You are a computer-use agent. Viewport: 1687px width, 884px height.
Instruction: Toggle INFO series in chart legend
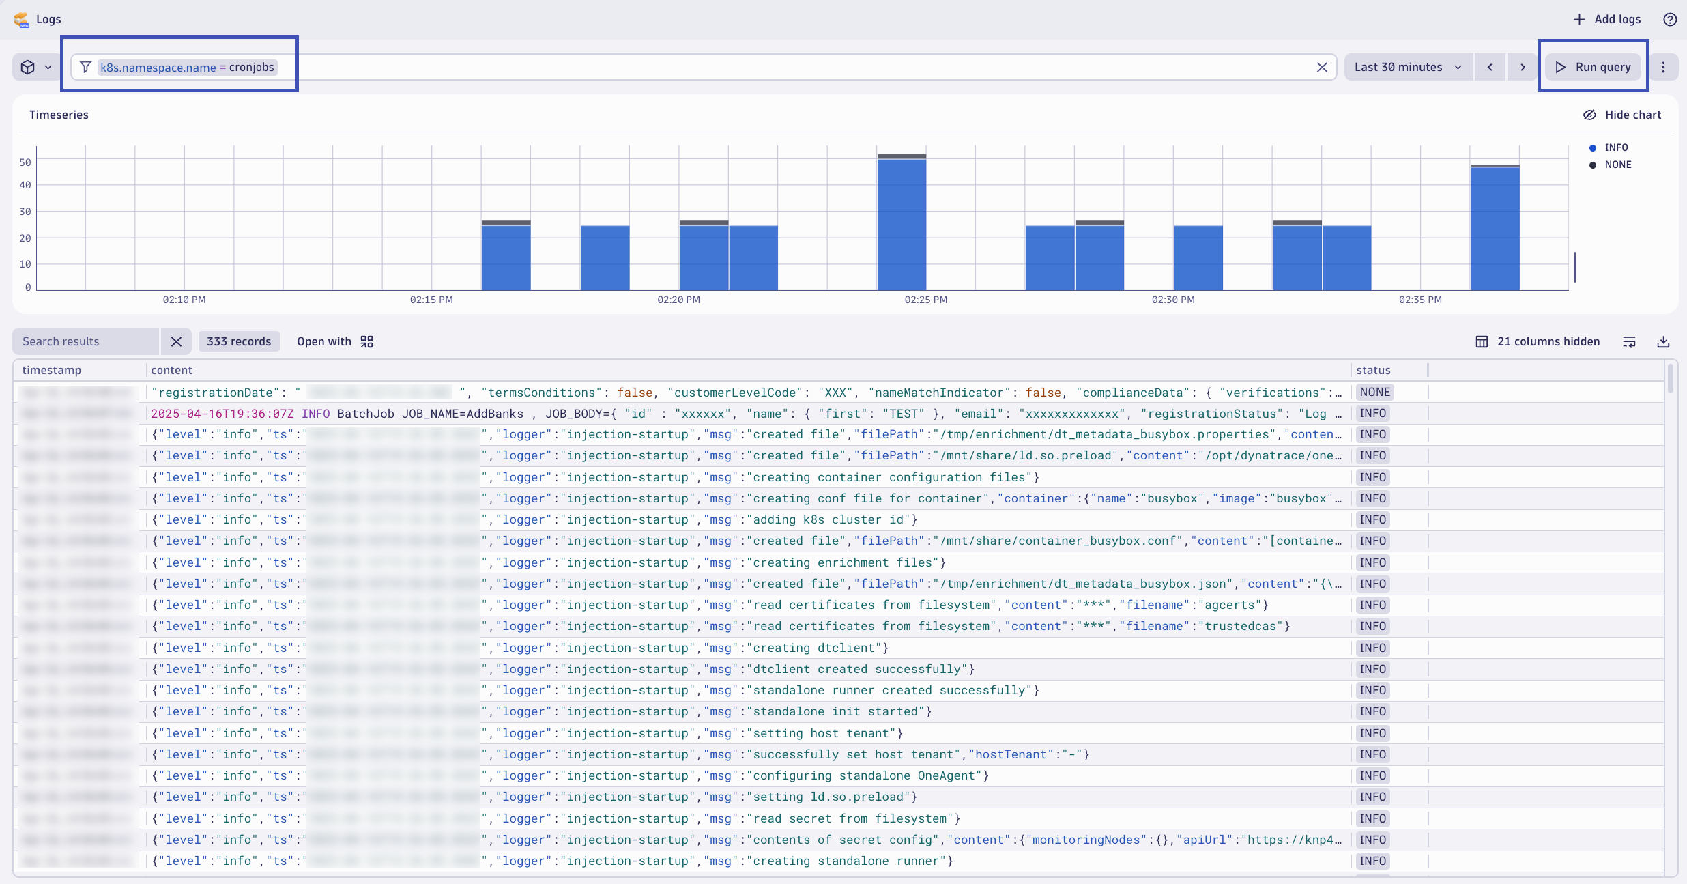pos(1609,147)
